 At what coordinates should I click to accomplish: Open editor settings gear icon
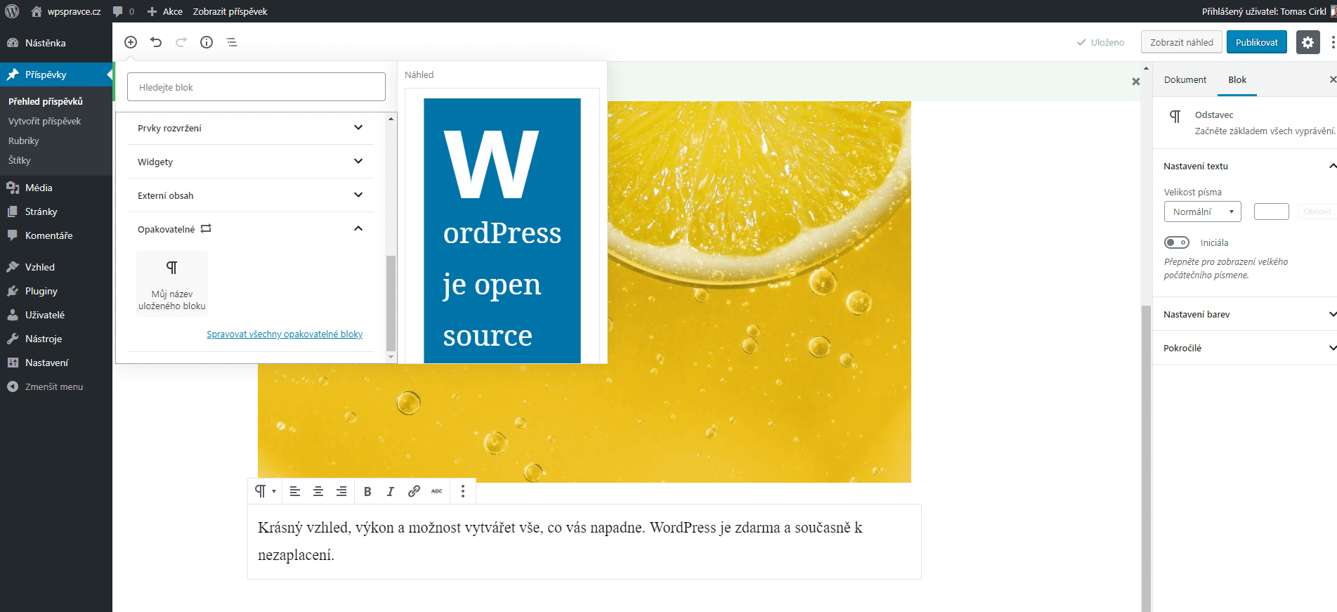click(x=1307, y=42)
